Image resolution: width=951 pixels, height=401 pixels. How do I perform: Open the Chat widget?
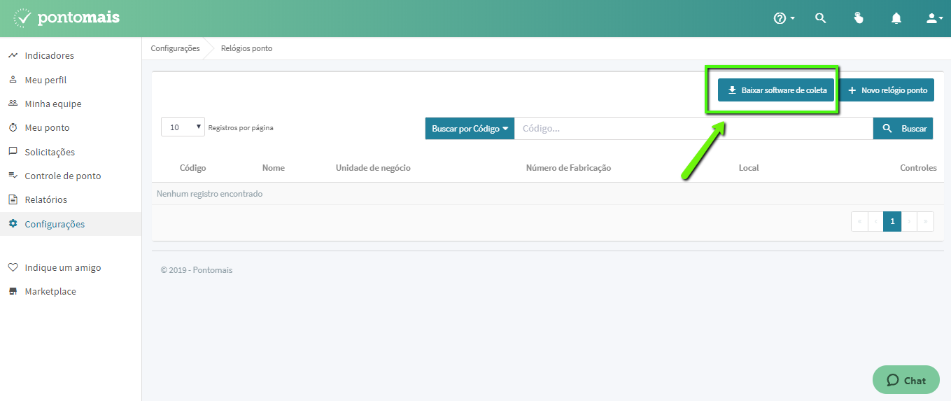tap(906, 380)
